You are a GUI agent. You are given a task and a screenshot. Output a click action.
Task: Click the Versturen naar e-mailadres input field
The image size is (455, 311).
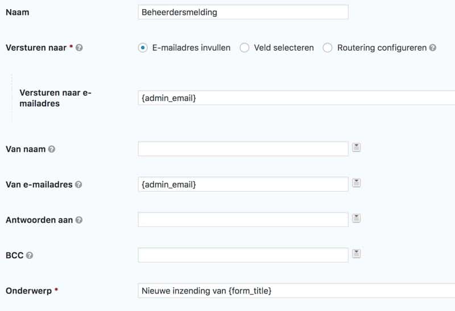(x=296, y=98)
